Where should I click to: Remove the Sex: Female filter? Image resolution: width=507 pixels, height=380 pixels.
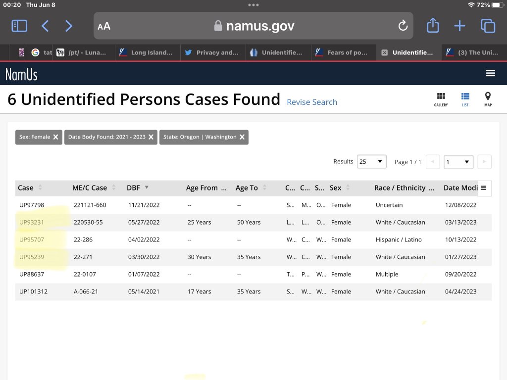coord(55,137)
